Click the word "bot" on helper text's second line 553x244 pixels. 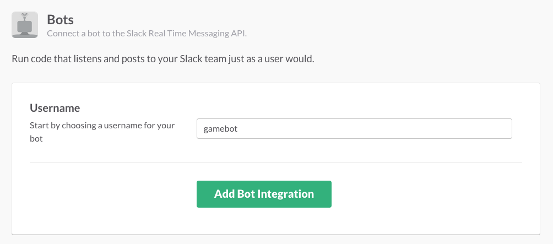[x=36, y=139]
